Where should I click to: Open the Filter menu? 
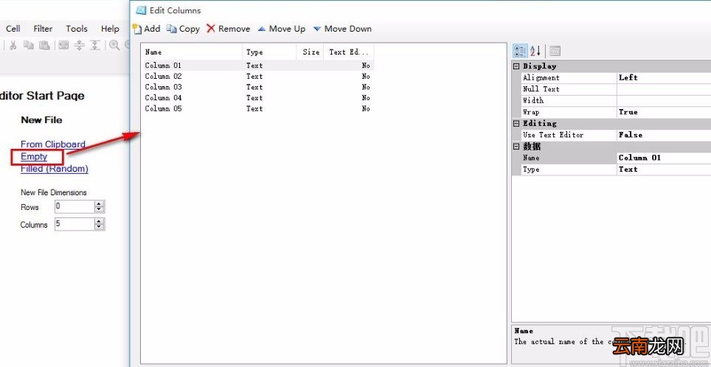pos(43,29)
